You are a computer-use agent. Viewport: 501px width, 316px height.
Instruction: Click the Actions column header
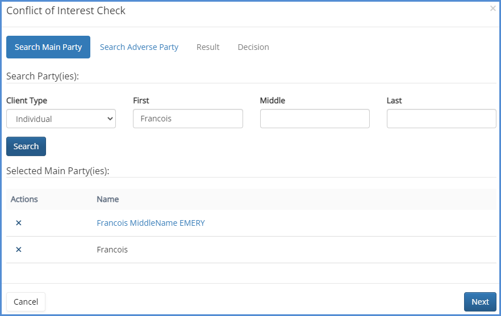pyautogui.click(x=24, y=199)
